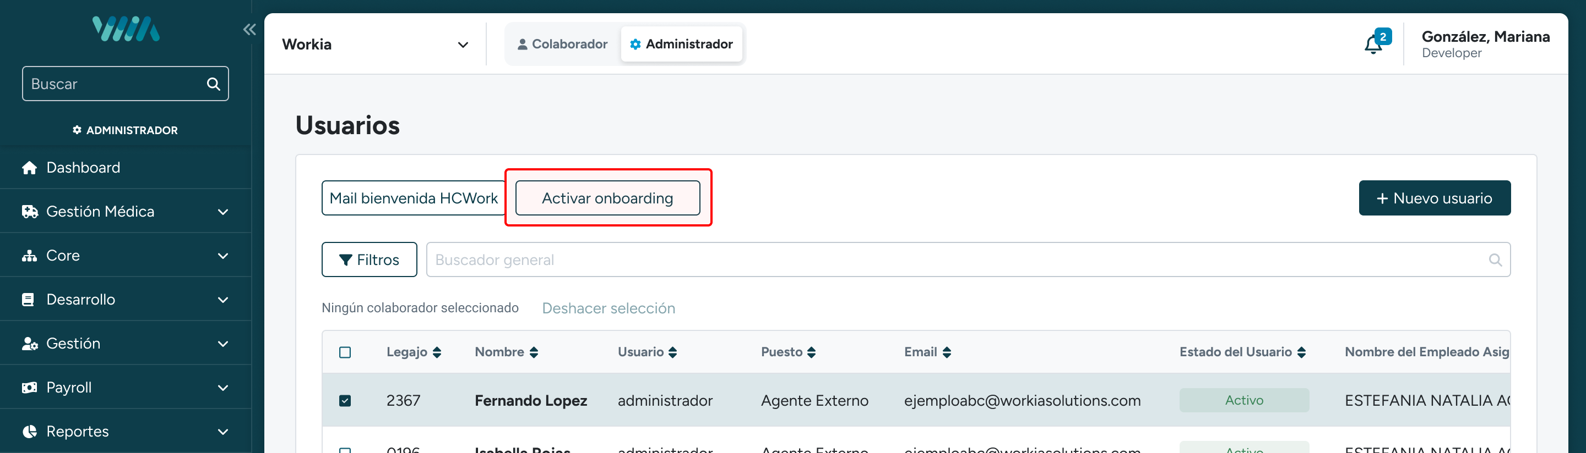Sort the table by Puesto
Image resolution: width=1586 pixels, height=453 pixels.
point(812,352)
